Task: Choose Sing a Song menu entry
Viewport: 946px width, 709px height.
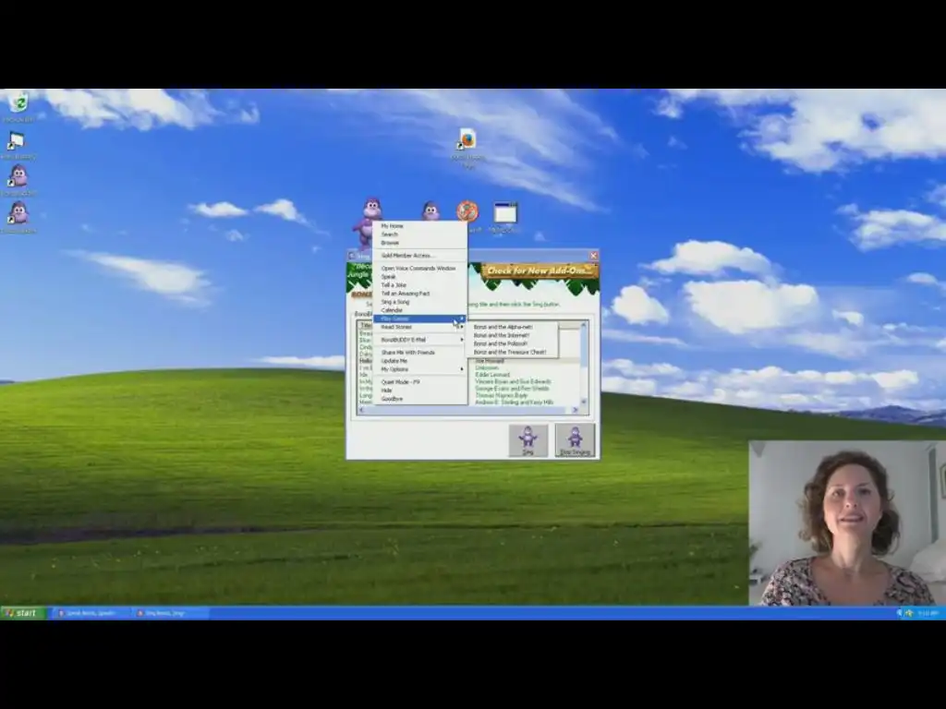Action: (420, 302)
